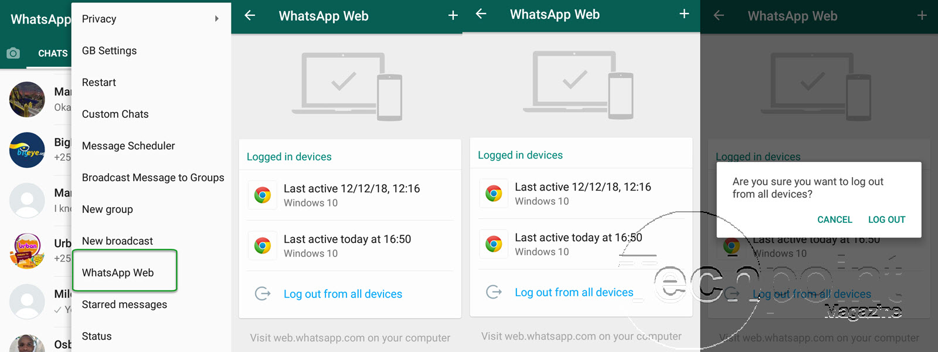This screenshot has height=352, width=938.
Task: Go back using first WhatsApp Web arrow
Action: tap(250, 16)
